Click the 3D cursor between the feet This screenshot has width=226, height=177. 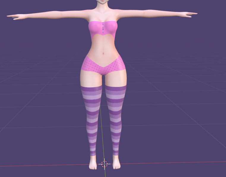click(105, 164)
